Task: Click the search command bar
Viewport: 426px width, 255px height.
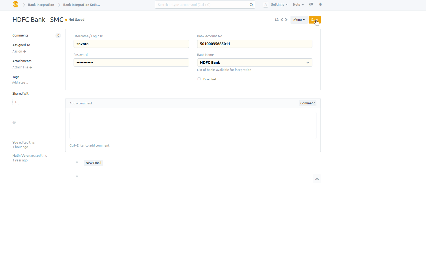Action: 205,5
